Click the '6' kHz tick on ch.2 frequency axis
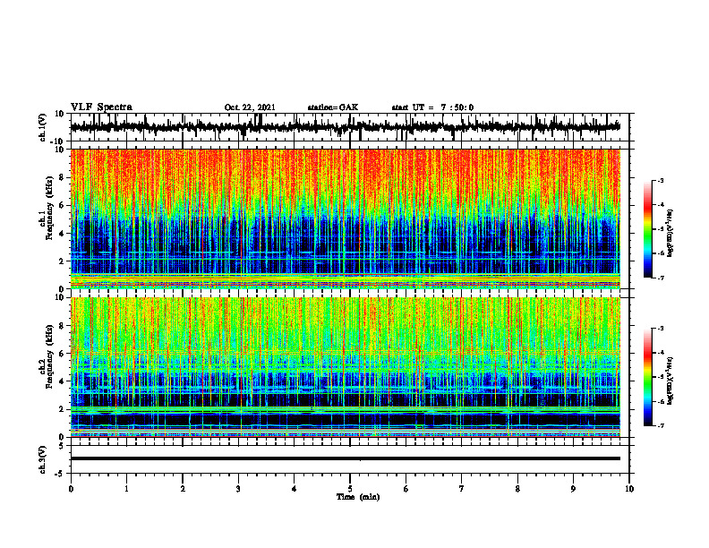Viewport: 709px width, 548px height. click(x=62, y=354)
